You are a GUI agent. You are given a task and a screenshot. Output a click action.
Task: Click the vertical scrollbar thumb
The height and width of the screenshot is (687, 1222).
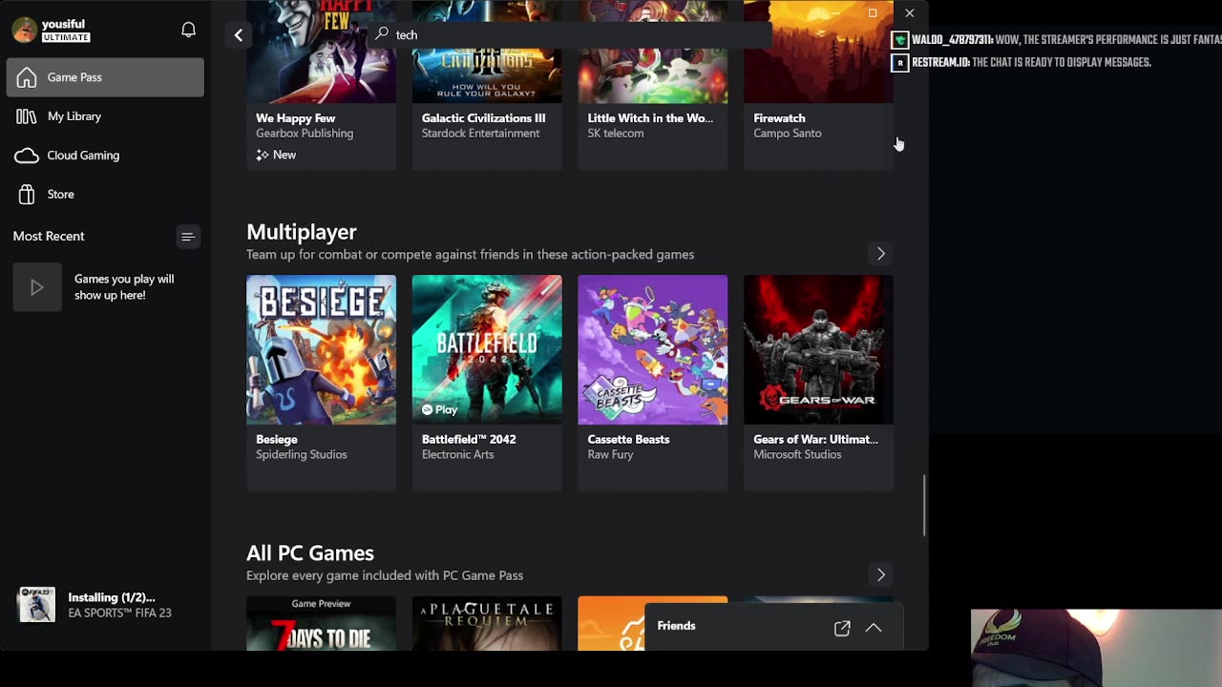923,506
